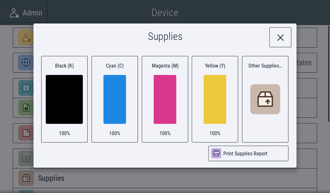Click the Cyan toner level bar

pos(114,99)
